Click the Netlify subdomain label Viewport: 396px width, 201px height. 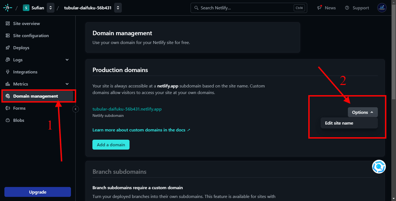tap(108, 115)
